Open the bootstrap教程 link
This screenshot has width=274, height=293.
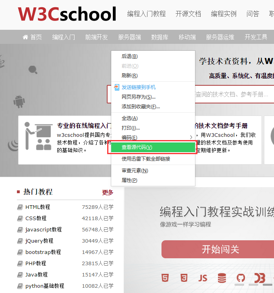point(43,252)
